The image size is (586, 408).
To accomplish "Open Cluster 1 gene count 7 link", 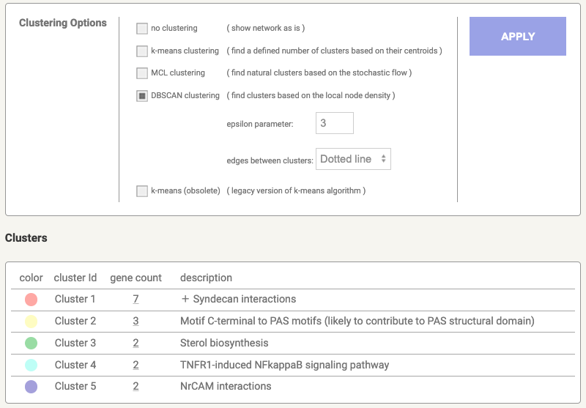I will (x=136, y=299).
